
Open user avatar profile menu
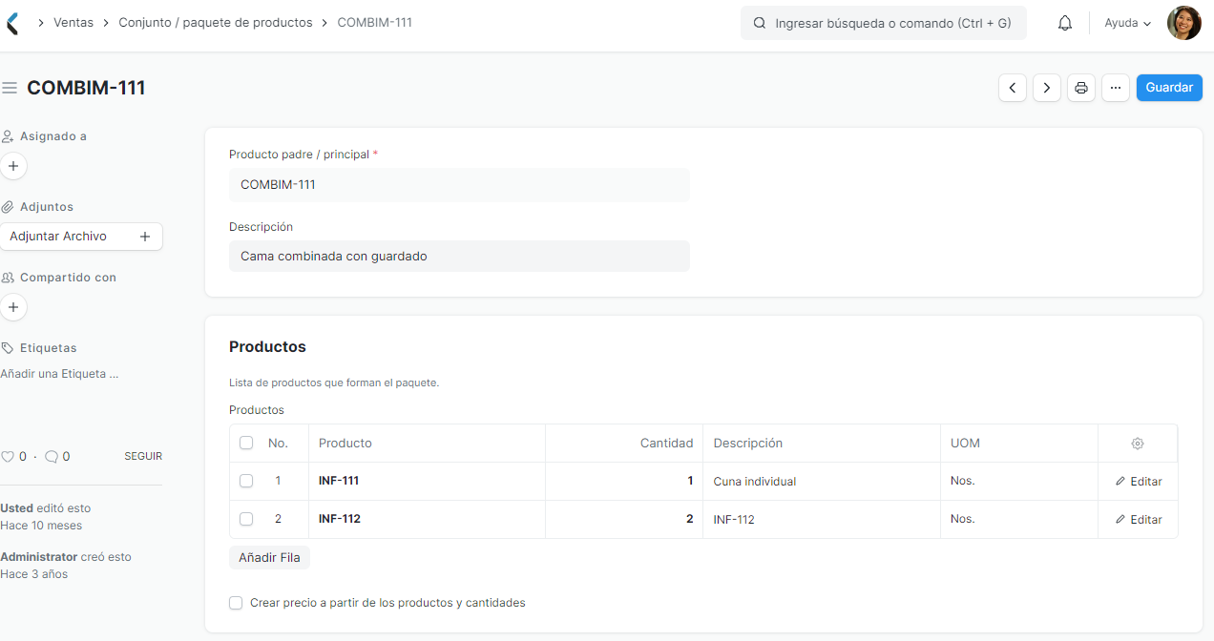[1184, 23]
